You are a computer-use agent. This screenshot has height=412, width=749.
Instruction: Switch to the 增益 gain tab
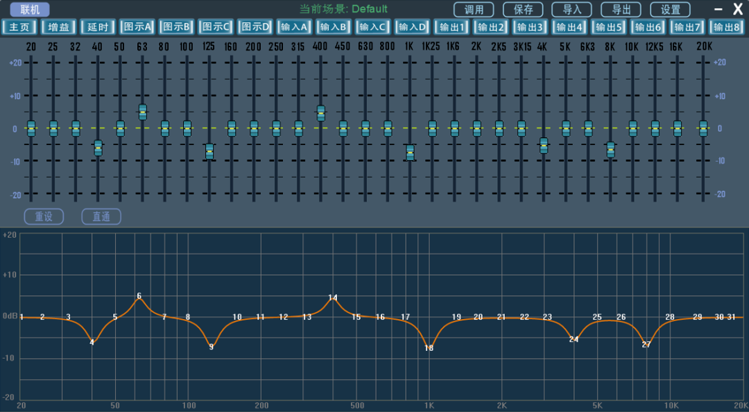click(x=58, y=27)
